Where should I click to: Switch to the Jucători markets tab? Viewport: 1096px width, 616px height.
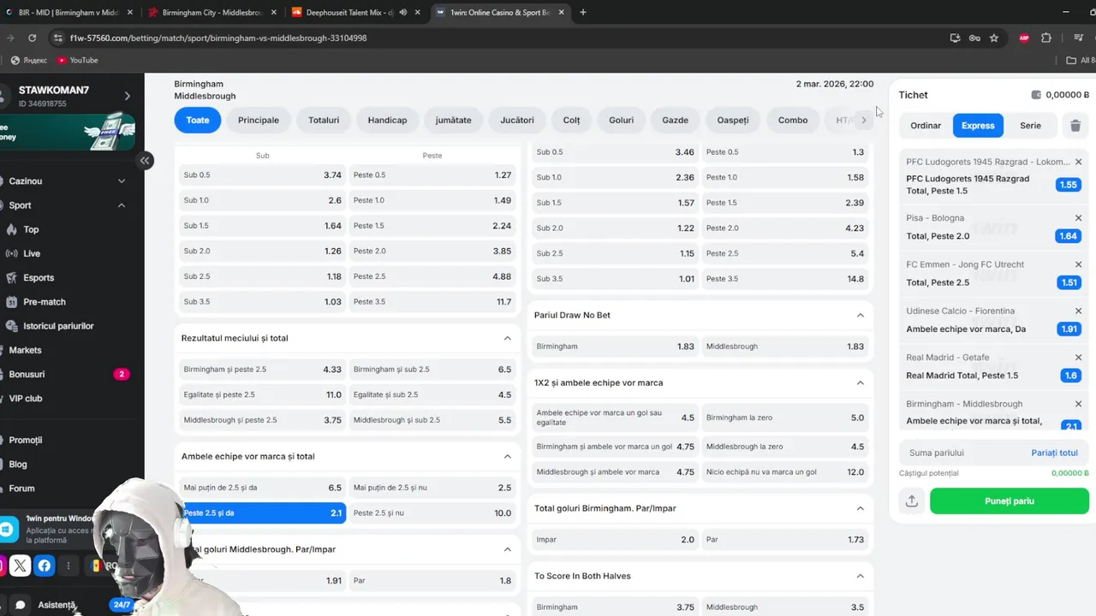(517, 120)
